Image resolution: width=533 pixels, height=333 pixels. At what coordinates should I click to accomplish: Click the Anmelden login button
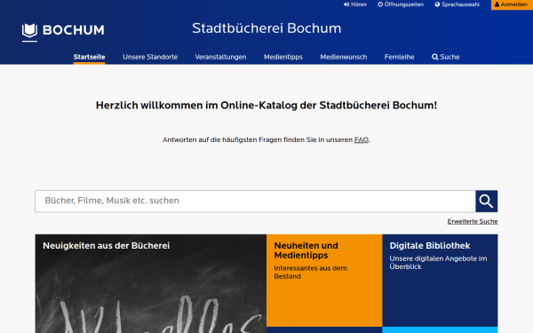click(512, 4)
